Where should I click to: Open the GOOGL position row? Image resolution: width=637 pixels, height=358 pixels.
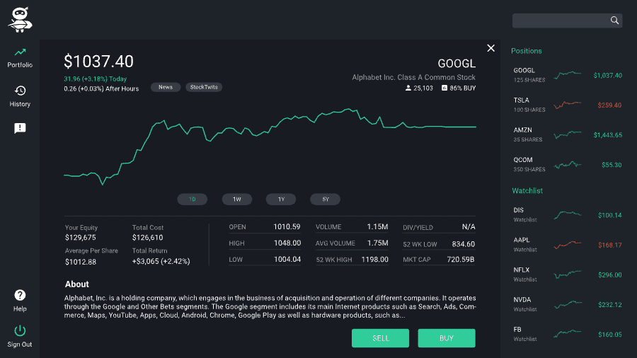pyautogui.click(x=567, y=75)
